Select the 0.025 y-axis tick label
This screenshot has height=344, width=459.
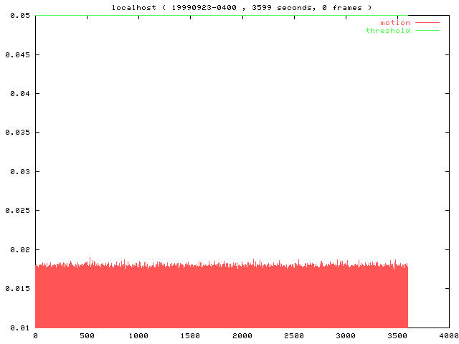pos(16,211)
